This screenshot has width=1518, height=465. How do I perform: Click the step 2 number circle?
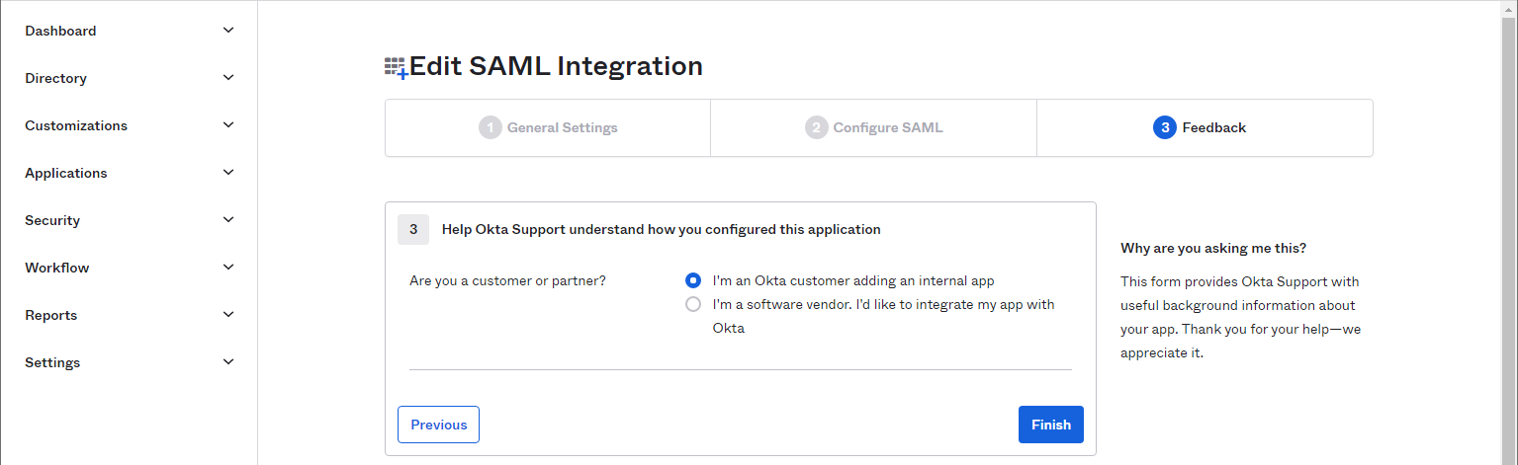pos(816,127)
